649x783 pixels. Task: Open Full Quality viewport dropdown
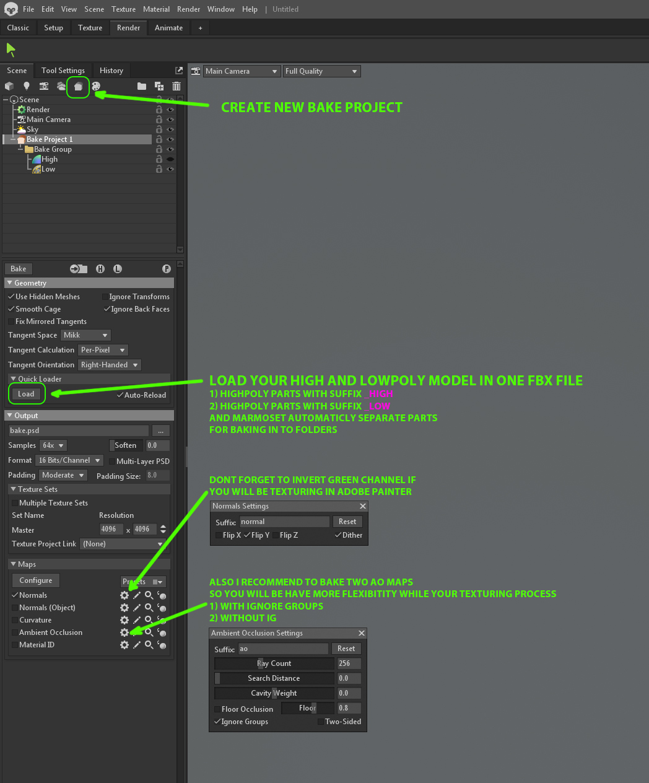[x=322, y=71]
